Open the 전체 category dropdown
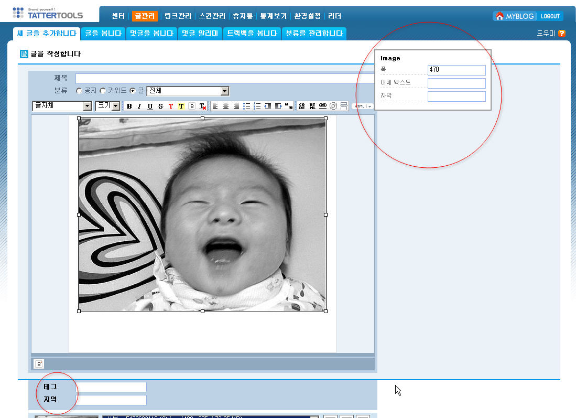576x418 pixels. pyautogui.click(x=224, y=91)
